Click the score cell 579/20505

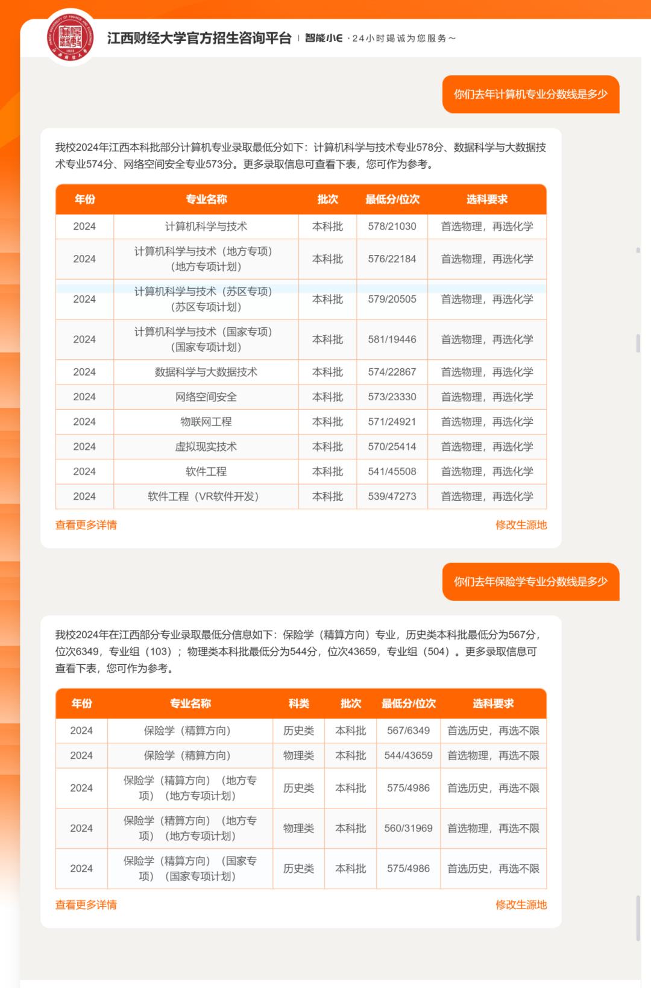click(x=392, y=299)
